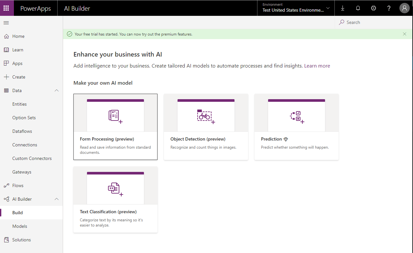This screenshot has height=253, width=413.
Task: Click the PowerApps title in header
Action: click(36, 9)
